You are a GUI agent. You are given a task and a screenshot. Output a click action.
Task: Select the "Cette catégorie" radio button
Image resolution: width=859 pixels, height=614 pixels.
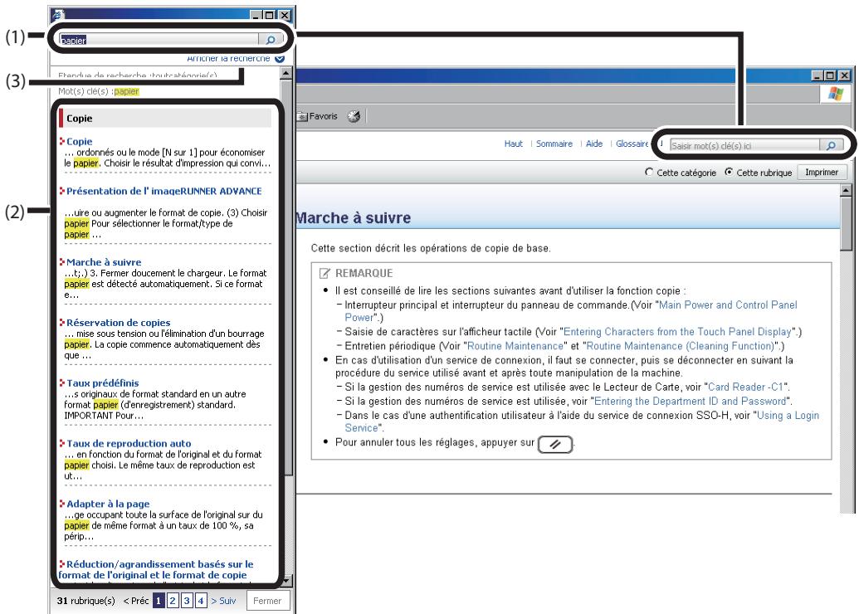tap(649, 172)
